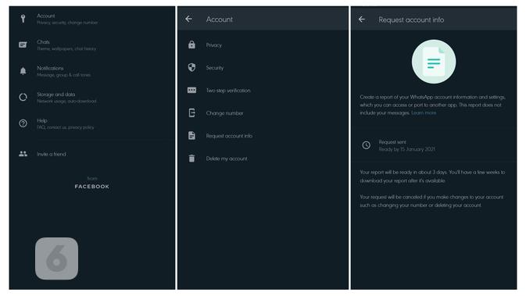Screen dimensions: 526x296
Task: Follow the Learn more link
Action: pyautogui.click(x=424, y=113)
